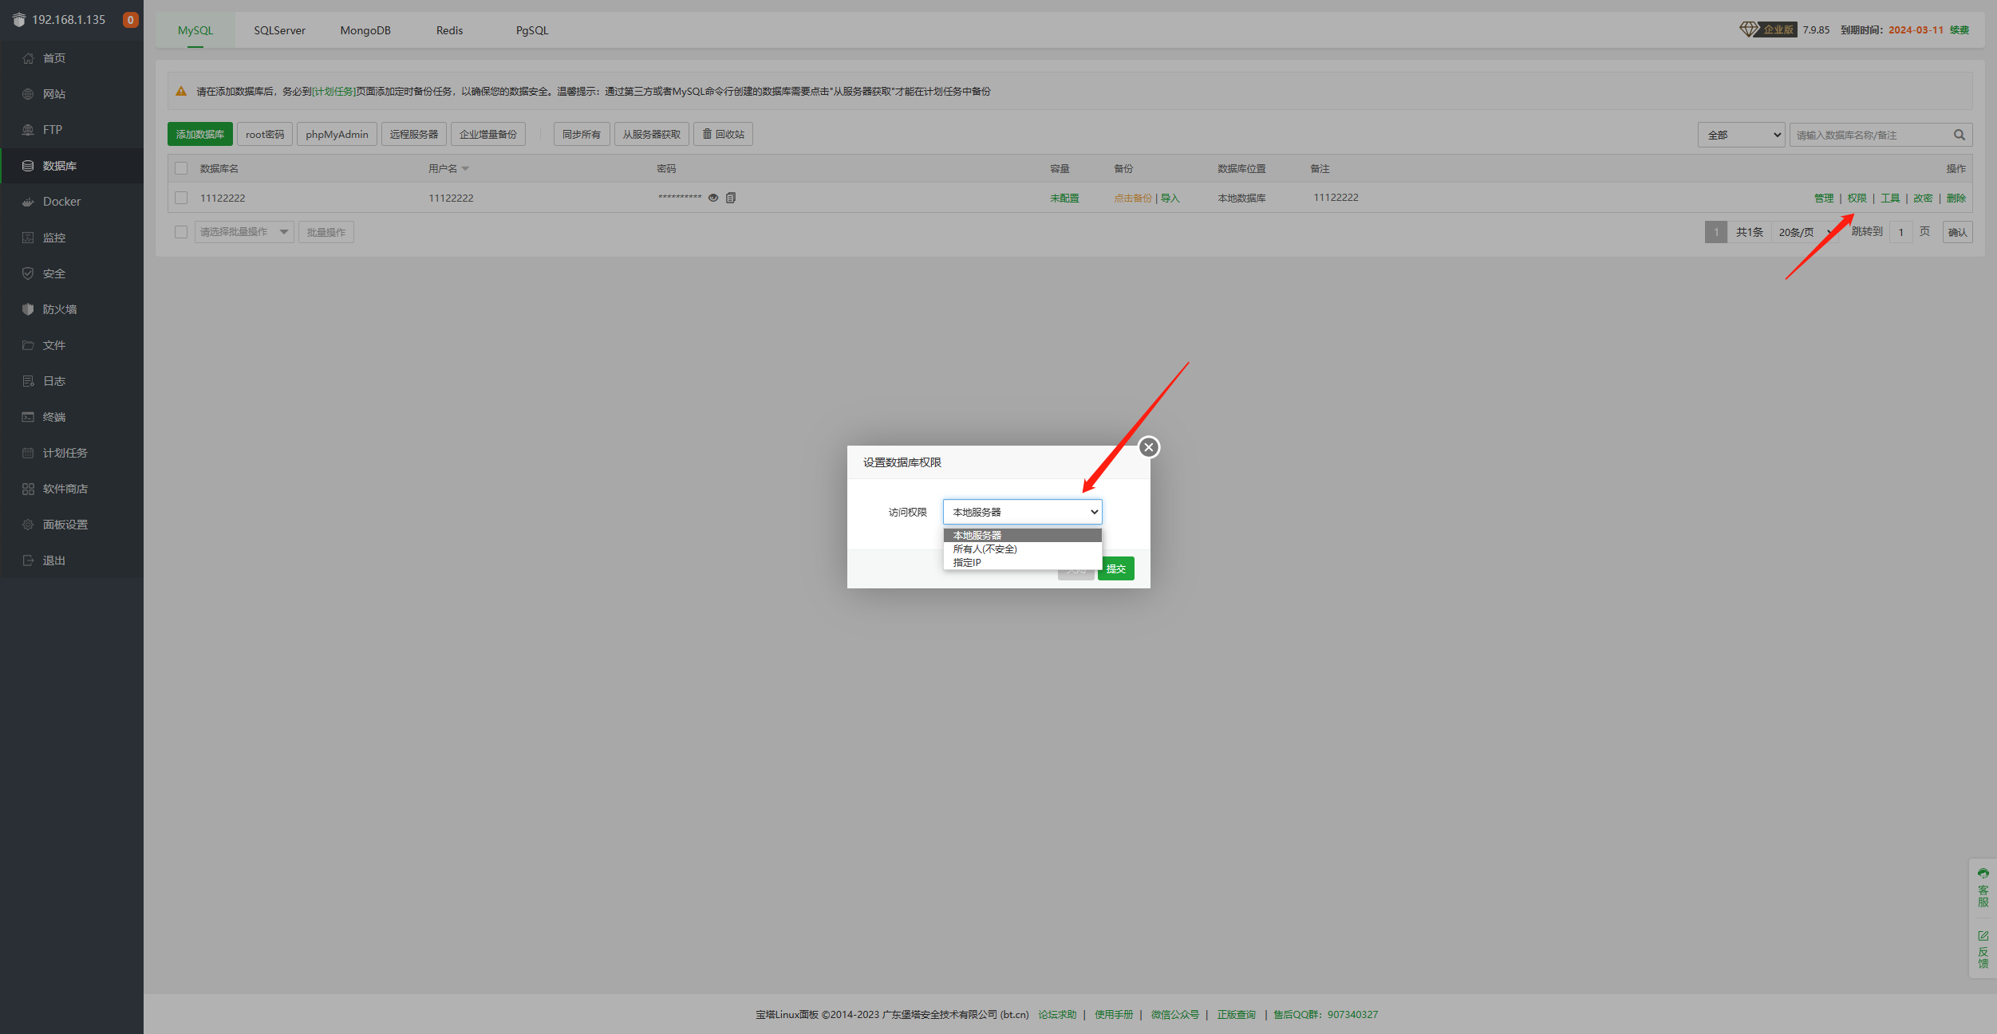Click the 企业增量备份 button
Screen dimensions: 1997x1034
click(x=488, y=134)
